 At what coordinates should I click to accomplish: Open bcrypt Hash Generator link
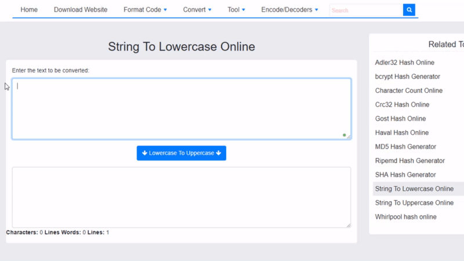click(407, 77)
